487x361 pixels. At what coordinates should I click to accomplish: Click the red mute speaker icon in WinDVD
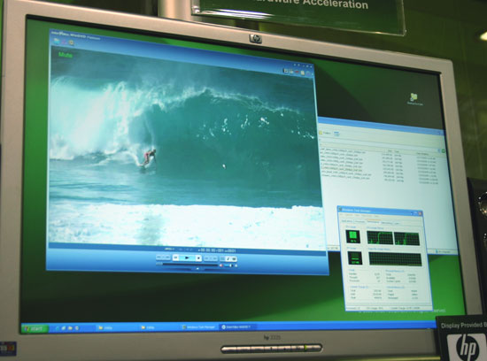tap(220, 265)
